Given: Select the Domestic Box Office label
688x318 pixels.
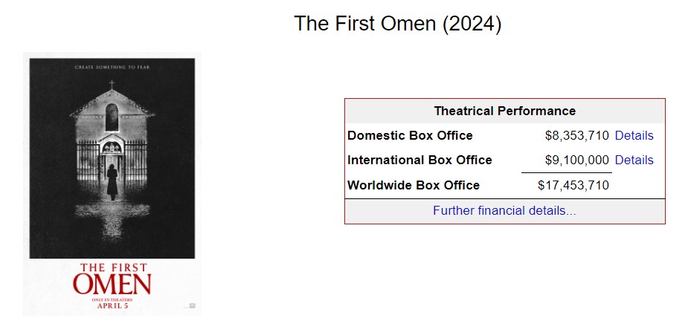Looking at the screenshot, I should tap(410, 135).
